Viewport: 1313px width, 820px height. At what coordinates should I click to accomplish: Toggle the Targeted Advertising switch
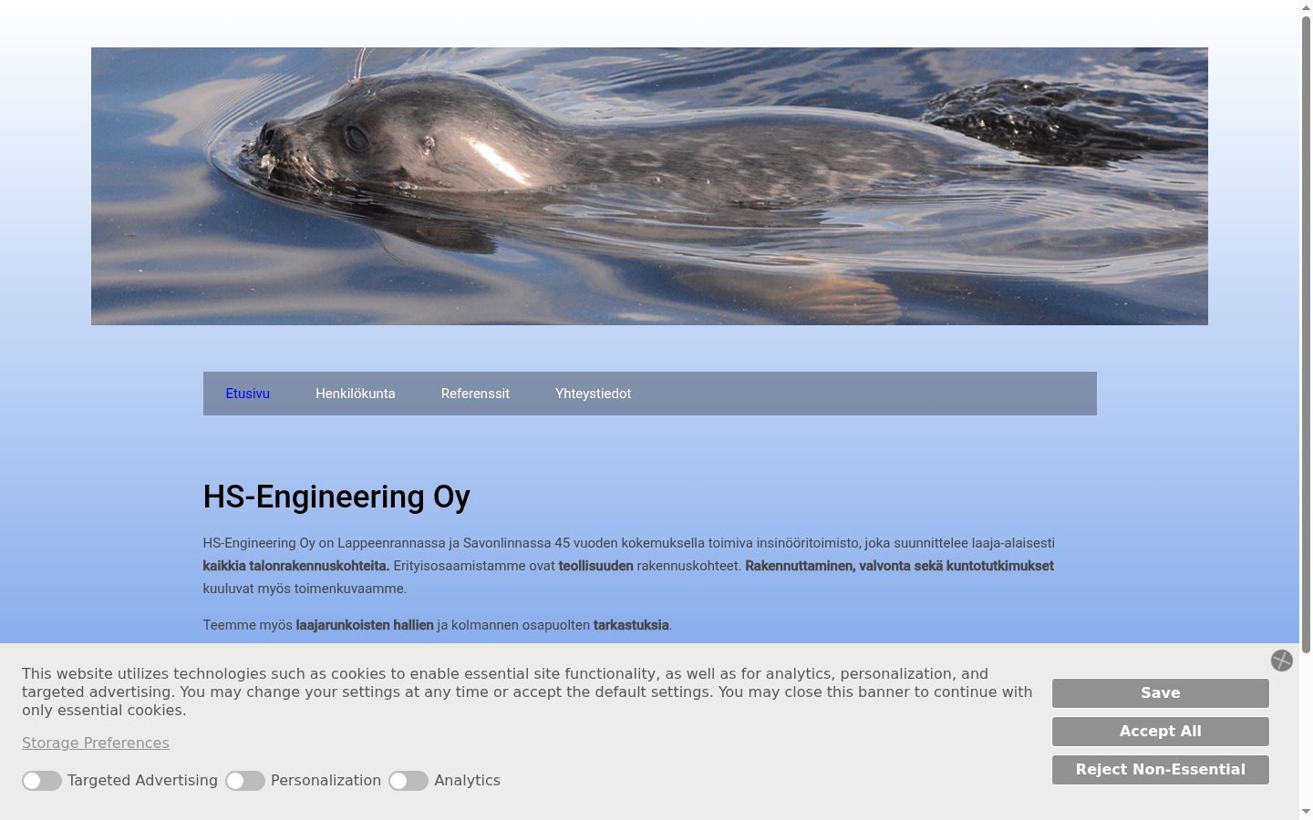coord(42,781)
